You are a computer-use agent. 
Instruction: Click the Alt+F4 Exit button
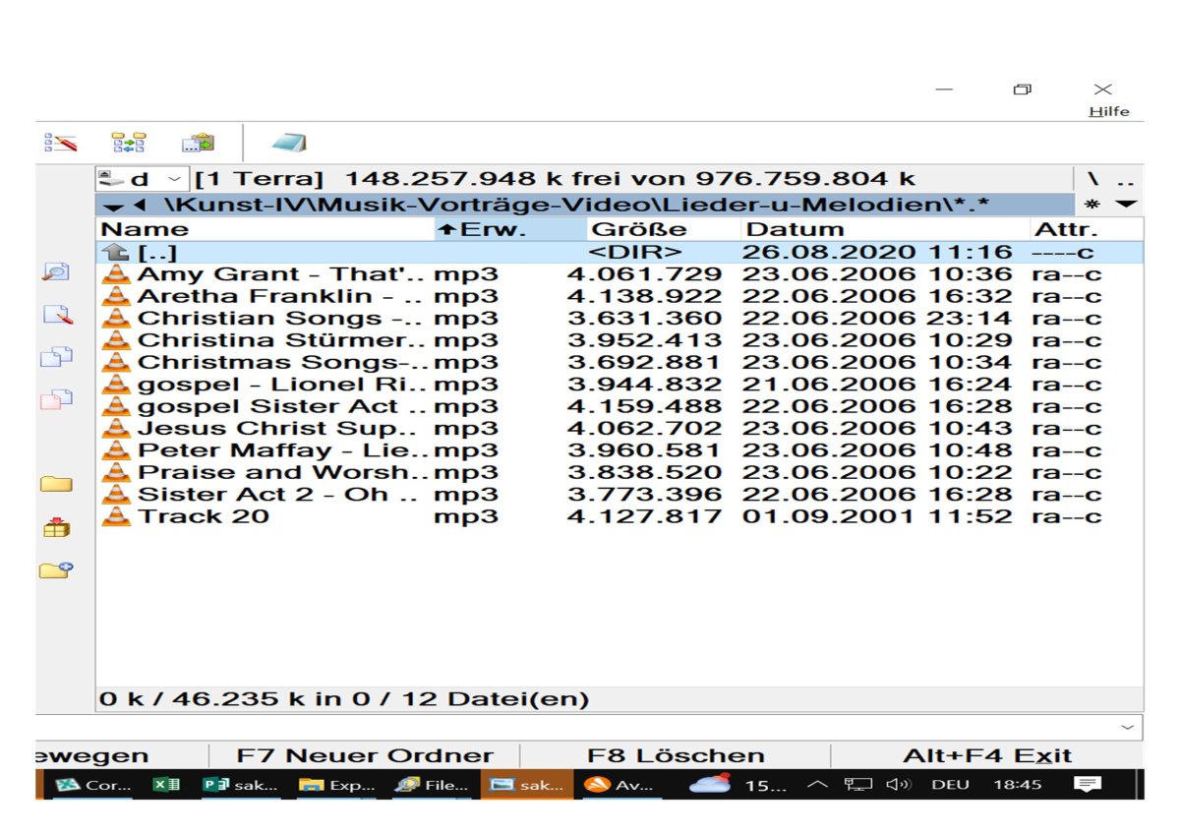(987, 755)
